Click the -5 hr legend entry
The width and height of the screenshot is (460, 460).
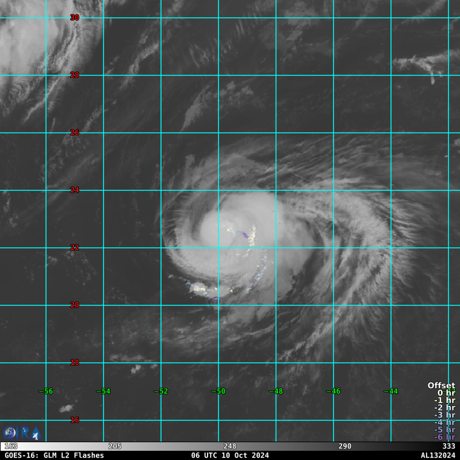444,430
